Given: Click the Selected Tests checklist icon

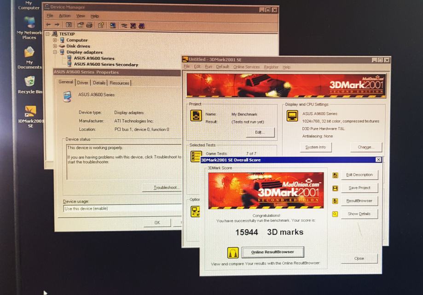Looking at the screenshot, I should coord(196,156).
